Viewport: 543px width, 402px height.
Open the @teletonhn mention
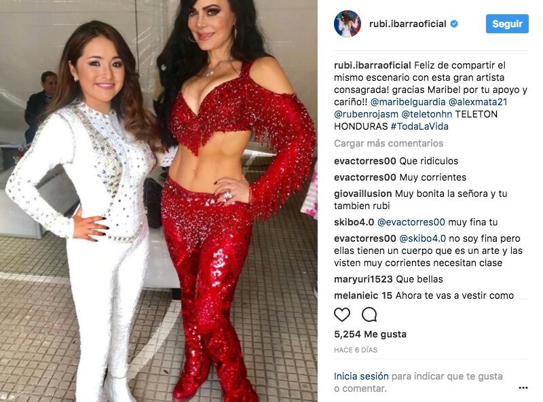[x=427, y=114]
